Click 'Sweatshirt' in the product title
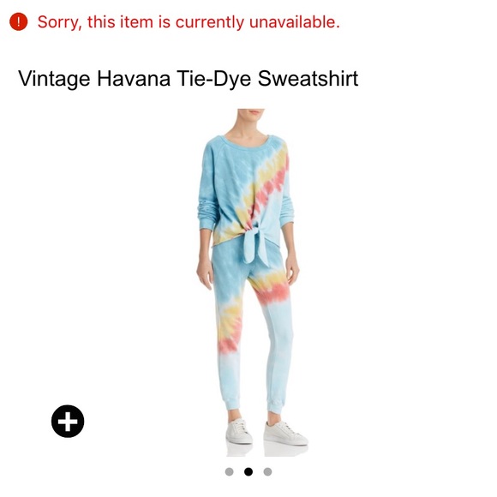 pyautogui.click(x=308, y=78)
